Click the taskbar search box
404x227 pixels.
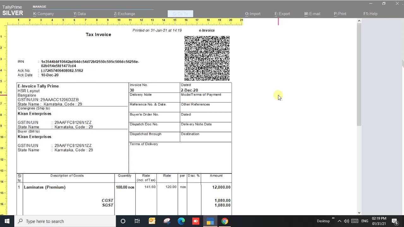coord(65,221)
